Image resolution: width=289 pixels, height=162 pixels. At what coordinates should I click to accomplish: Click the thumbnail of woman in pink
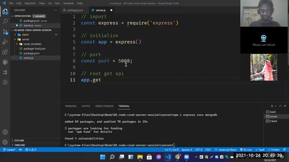tap(264, 67)
